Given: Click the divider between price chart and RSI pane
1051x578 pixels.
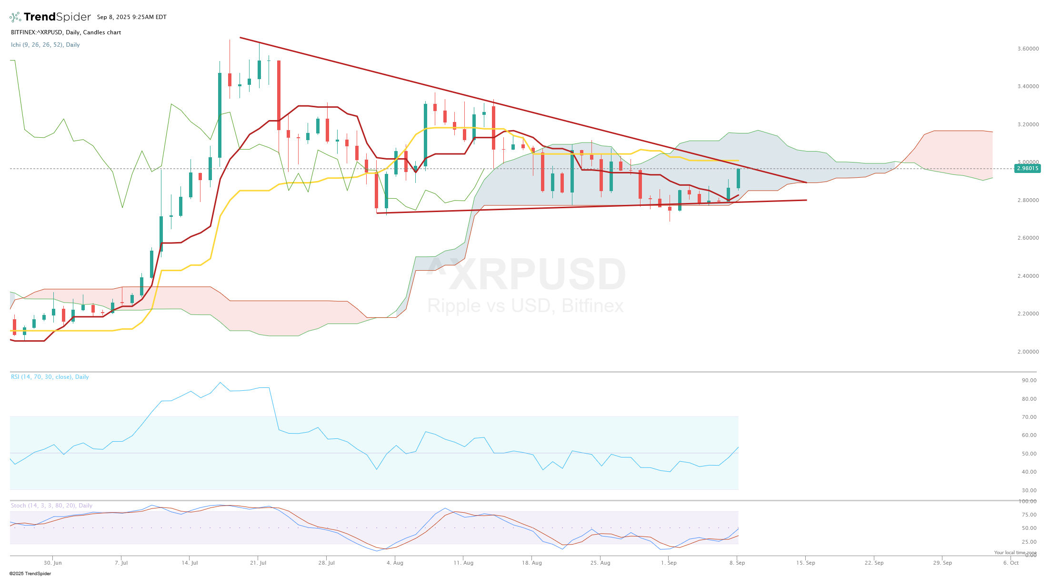Looking at the screenshot, I should (x=523, y=372).
